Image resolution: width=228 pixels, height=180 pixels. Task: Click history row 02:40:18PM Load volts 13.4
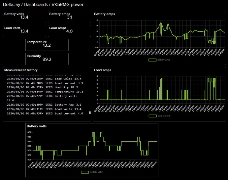pyautogui.click(x=44, y=79)
